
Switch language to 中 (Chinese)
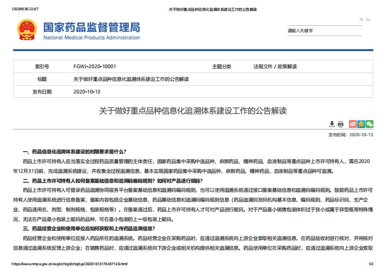point(362,19)
